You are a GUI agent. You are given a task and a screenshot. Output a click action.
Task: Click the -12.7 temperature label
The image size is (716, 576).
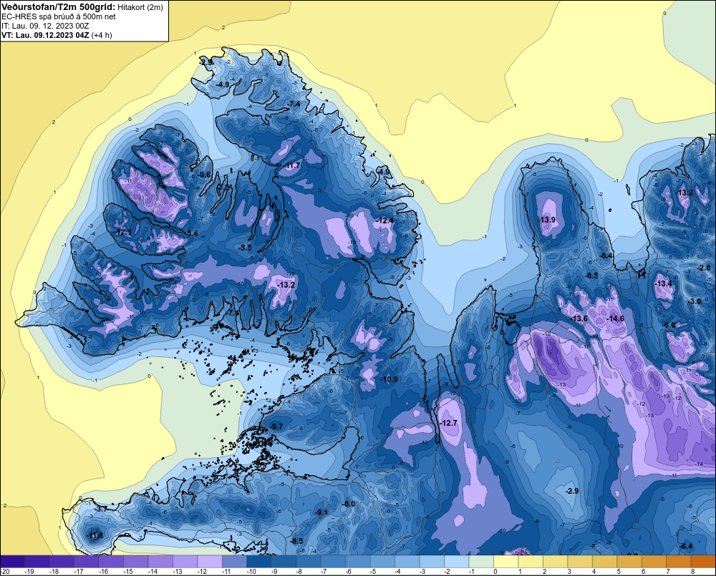point(450,423)
